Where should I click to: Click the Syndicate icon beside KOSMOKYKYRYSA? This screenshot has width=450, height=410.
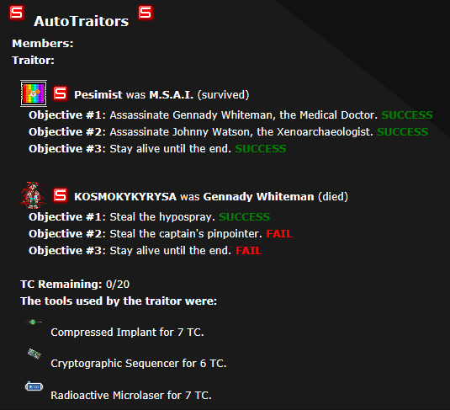click(61, 195)
